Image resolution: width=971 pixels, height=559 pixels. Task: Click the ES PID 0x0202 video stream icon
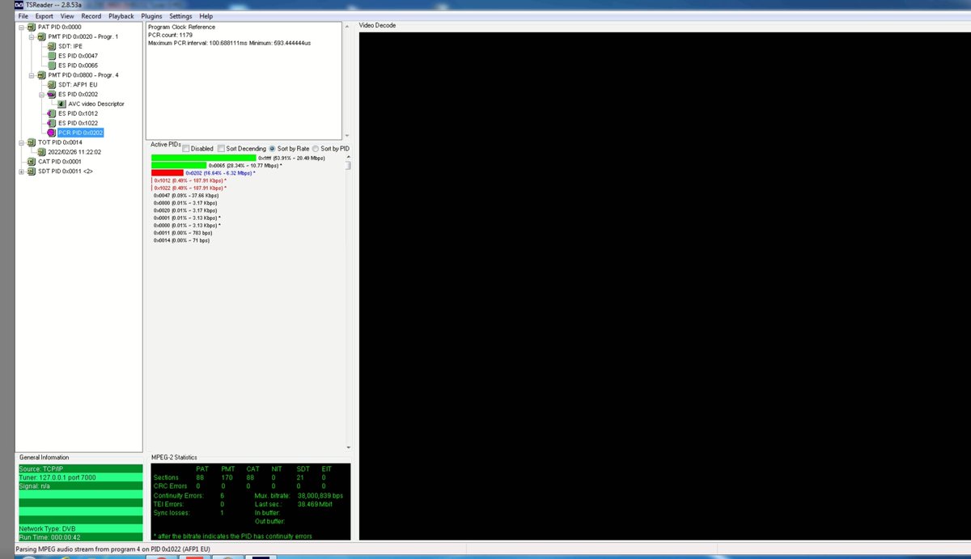[x=52, y=94]
